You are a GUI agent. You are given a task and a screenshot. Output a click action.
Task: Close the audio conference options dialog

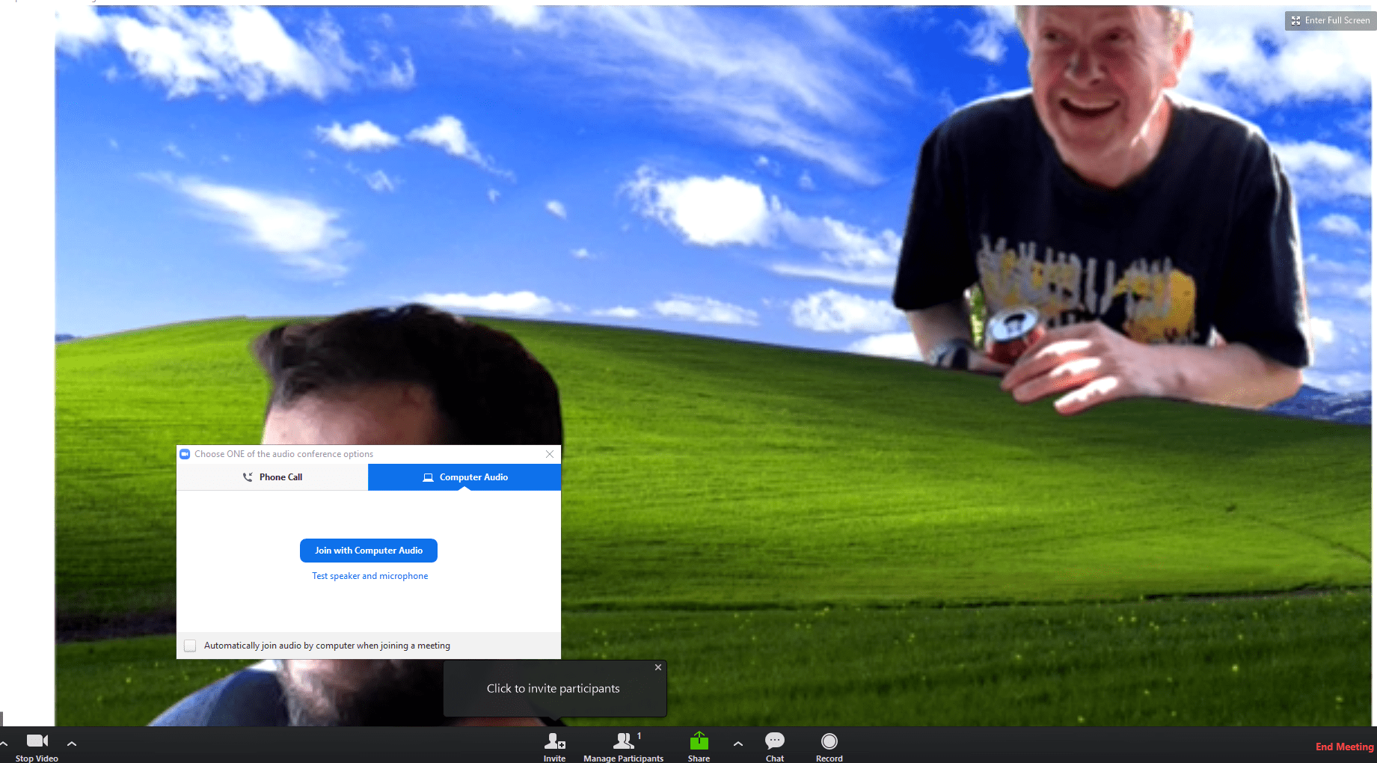click(x=550, y=454)
